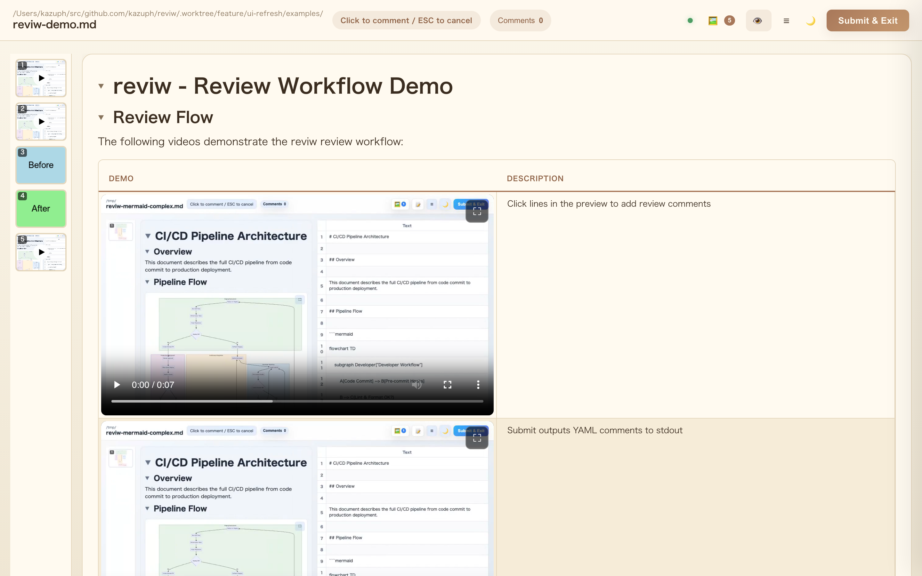This screenshot has height=576, width=922.
Task: Click the 'reviw - Review Workflow Demo' title text
Action: pyautogui.click(x=283, y=86)
